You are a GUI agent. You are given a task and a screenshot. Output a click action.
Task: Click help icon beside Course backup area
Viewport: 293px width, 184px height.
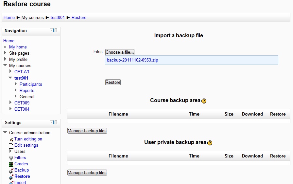(x=204, y=101)
